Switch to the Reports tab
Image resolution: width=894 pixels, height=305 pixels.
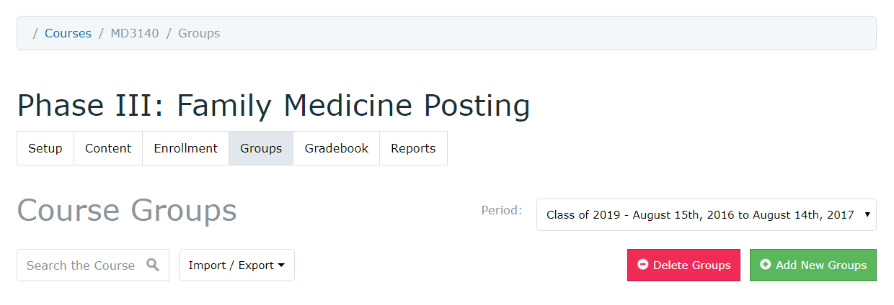(413, 148)
